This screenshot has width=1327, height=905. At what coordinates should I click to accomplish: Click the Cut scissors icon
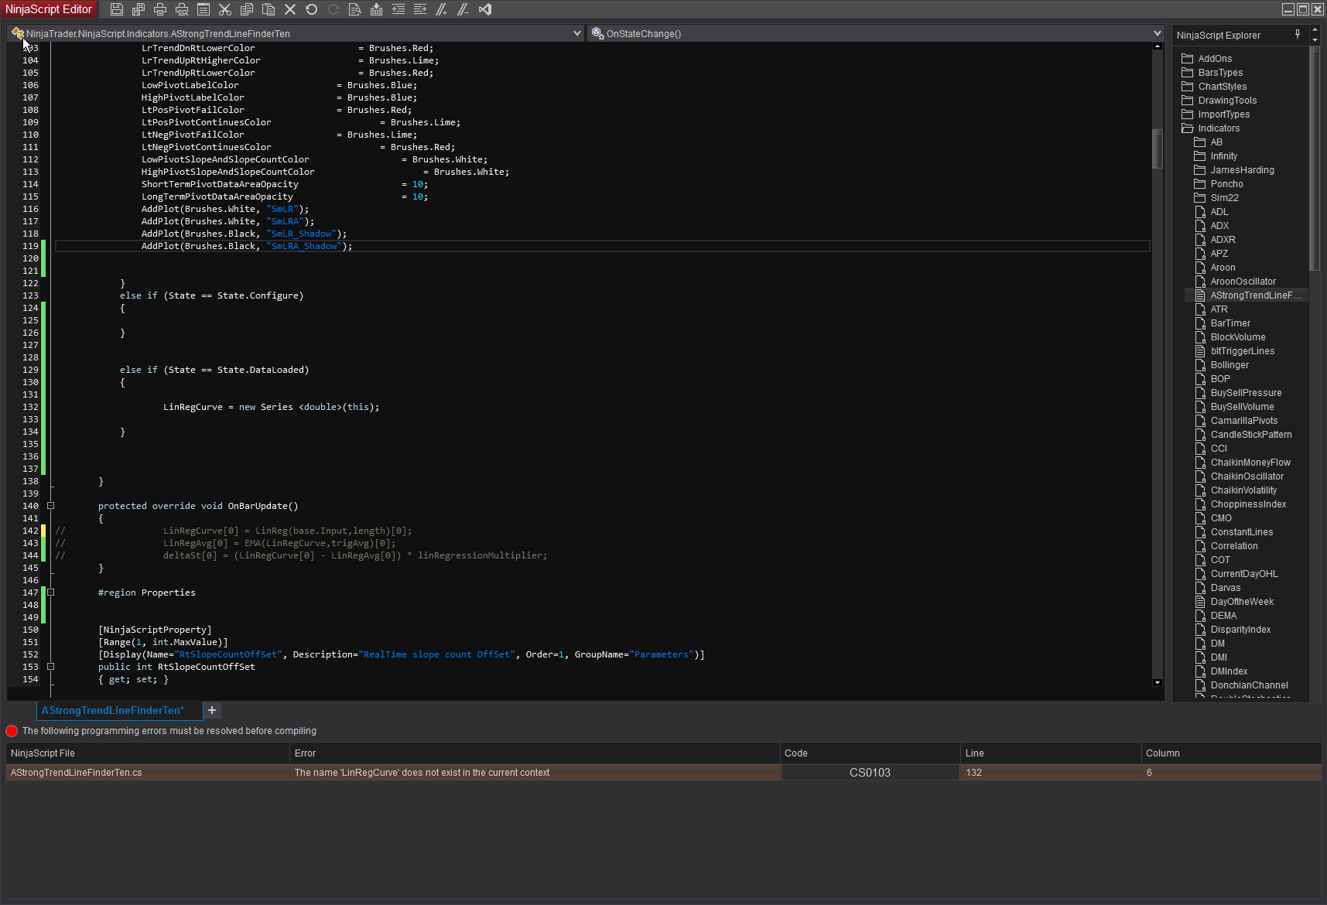[225, 9]
